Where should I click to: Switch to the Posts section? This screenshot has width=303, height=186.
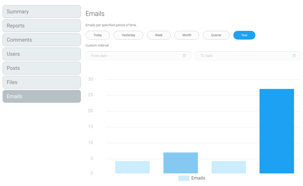tap(42, 68)
